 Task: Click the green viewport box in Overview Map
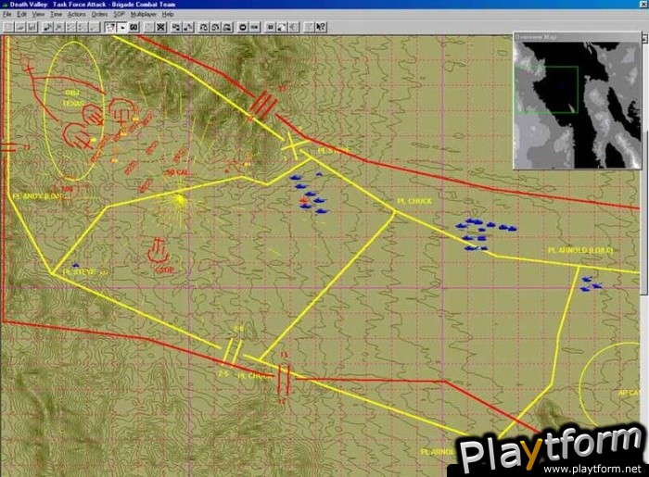pyautogui.click(x=546, y=90)
